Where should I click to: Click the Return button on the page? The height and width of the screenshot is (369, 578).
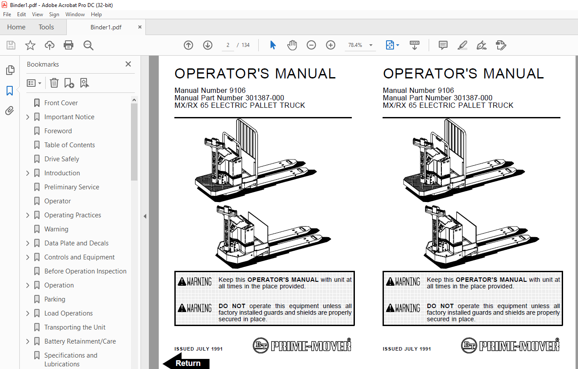click(x=186, y=362)
